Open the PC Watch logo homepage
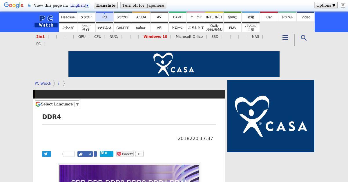The image size is (348, 182). coord(46,22)
